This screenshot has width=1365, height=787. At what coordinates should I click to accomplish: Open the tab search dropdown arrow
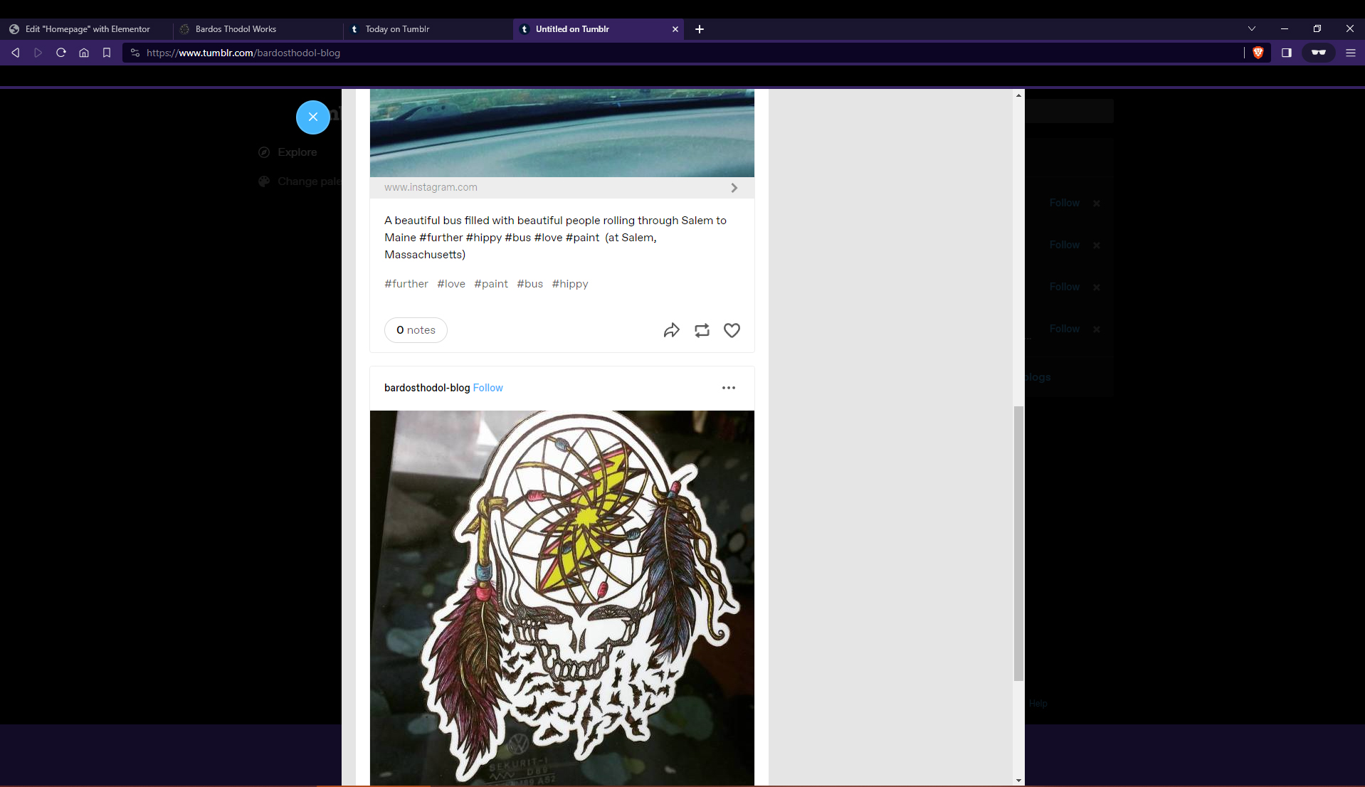click(1252, 29)
